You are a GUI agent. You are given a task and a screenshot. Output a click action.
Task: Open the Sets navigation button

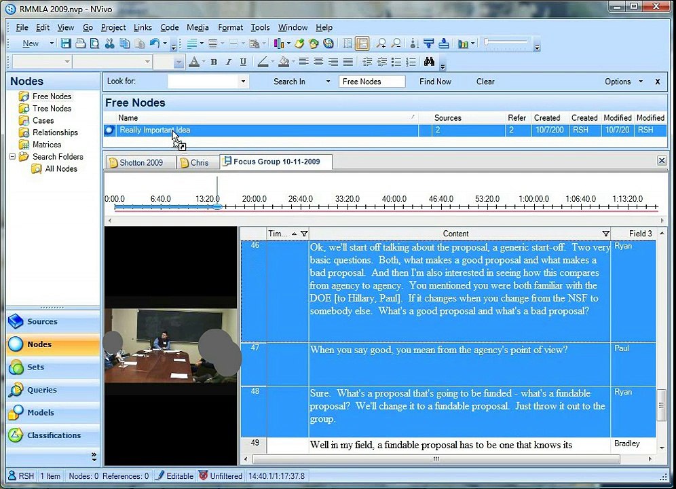(53, 367)
